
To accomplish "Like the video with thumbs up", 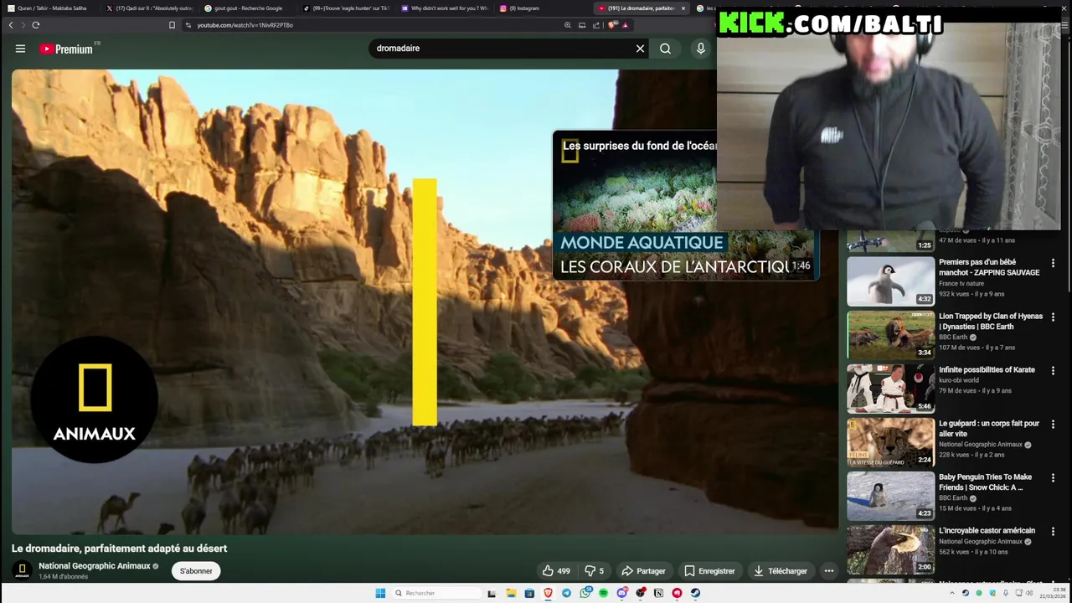I will tap(557, 571).
